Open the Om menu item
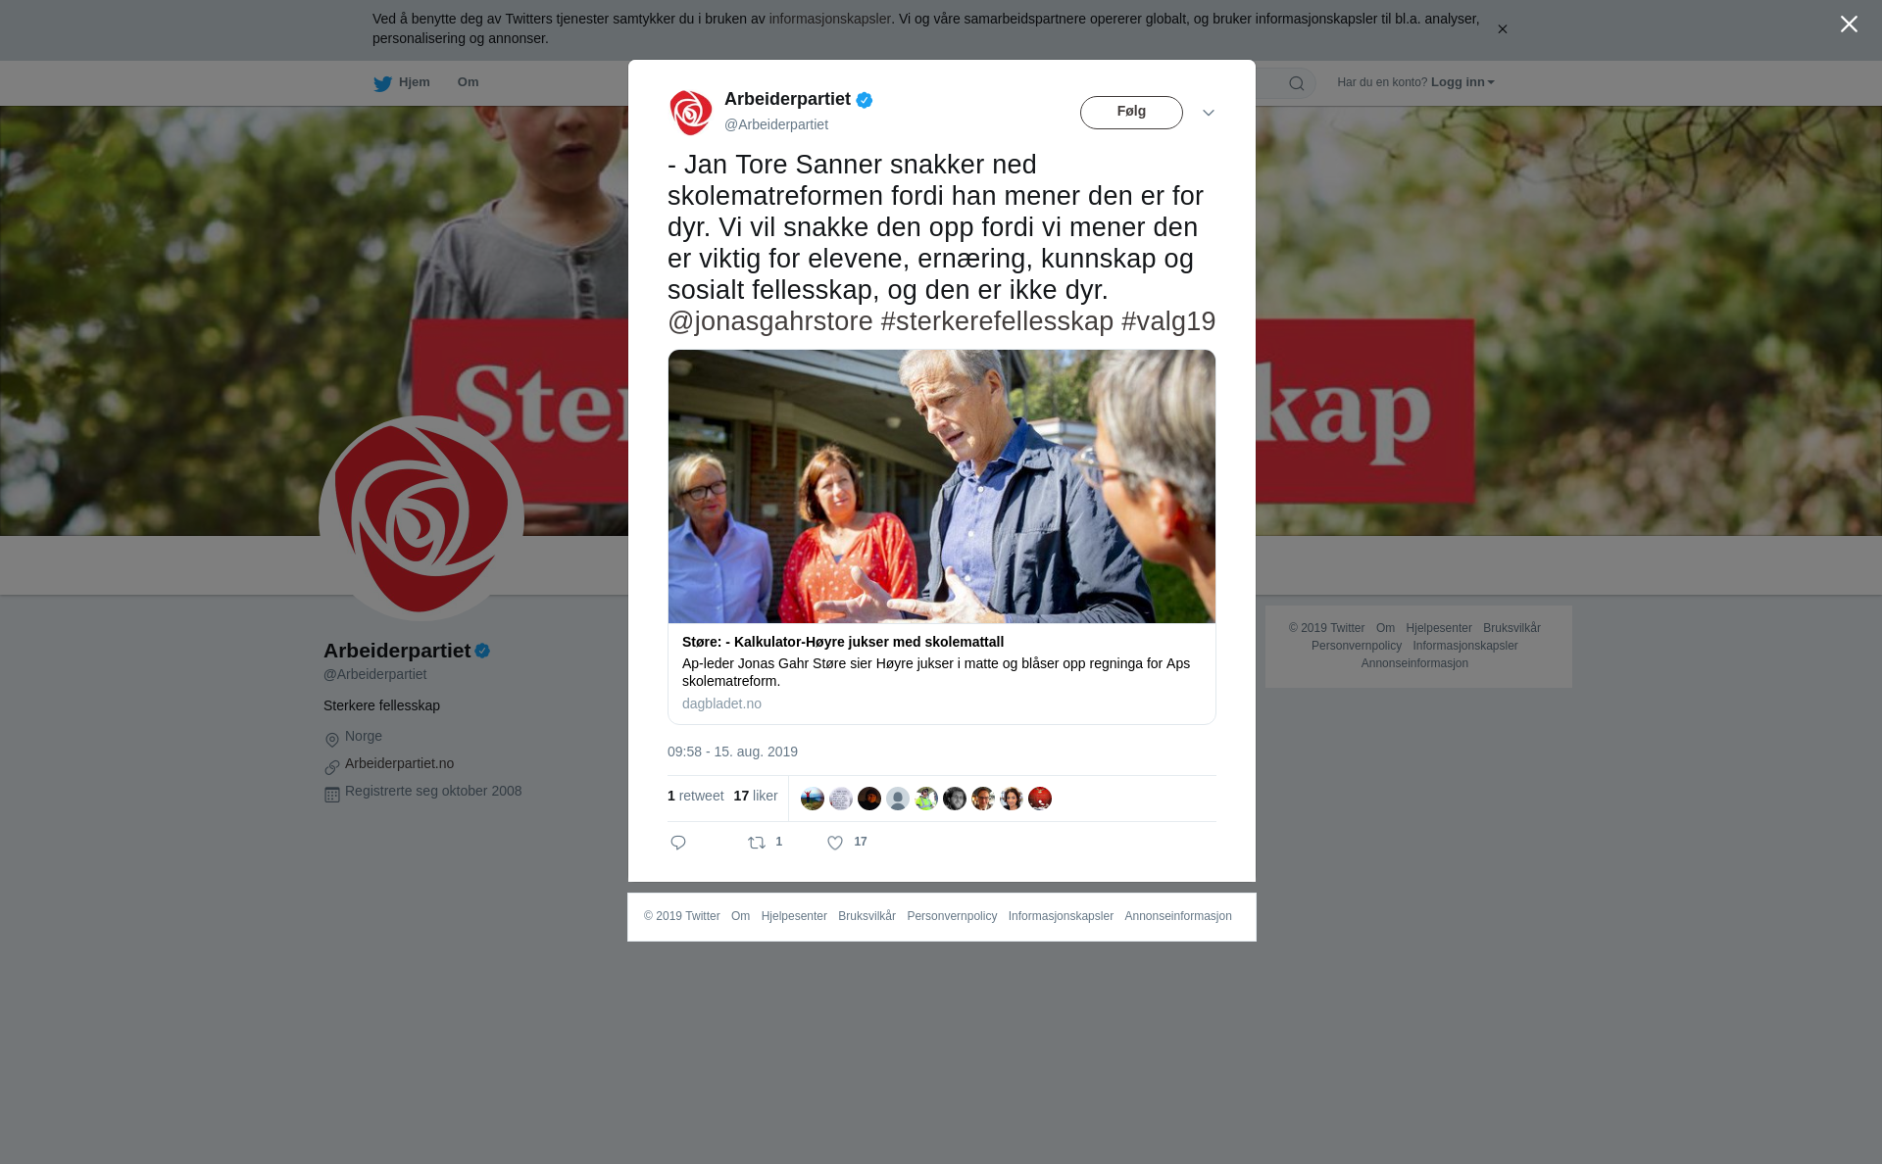The height and width of the screenshot is (1164, 1882). [469, 82]
